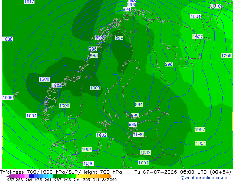The height and width of the screenshot is (181, 235).
Task: Click the 1006 label on the left edge
Action: (8, 98)
